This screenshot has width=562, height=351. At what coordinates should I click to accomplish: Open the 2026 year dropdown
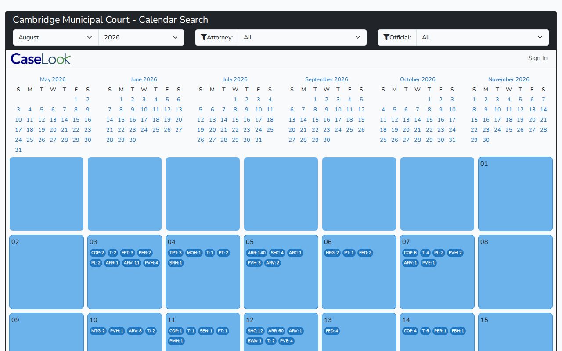point(141,37)
